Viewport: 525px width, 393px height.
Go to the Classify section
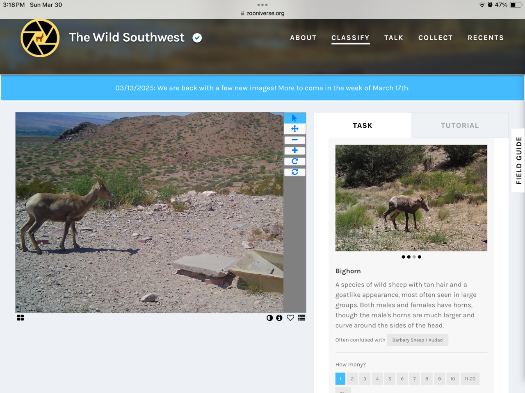pos(351,38)
